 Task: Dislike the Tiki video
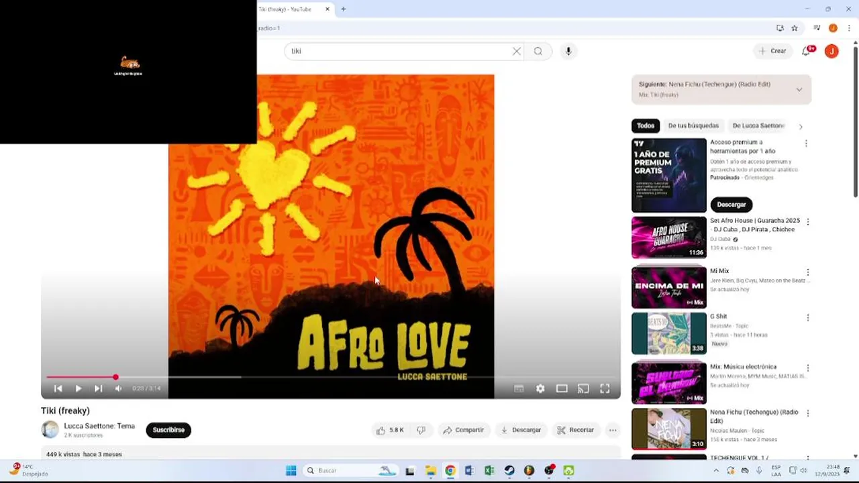coord(421,430)
